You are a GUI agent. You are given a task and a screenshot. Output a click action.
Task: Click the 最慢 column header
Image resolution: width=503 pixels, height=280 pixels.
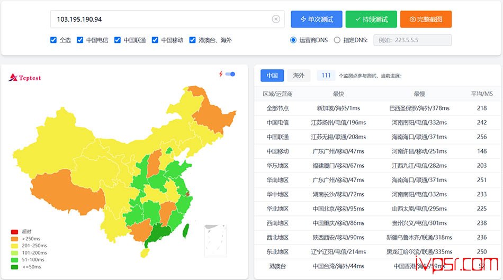pos(419,94)
